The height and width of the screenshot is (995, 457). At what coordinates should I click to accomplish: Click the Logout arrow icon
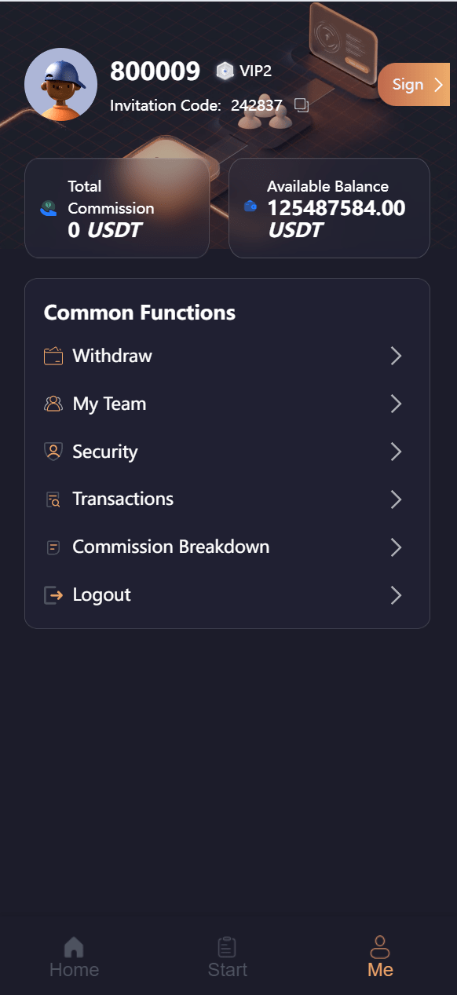pyautogui.click(x=53, y=595)
